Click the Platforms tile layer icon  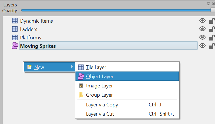pyautogui.click(x=15, y=37)
